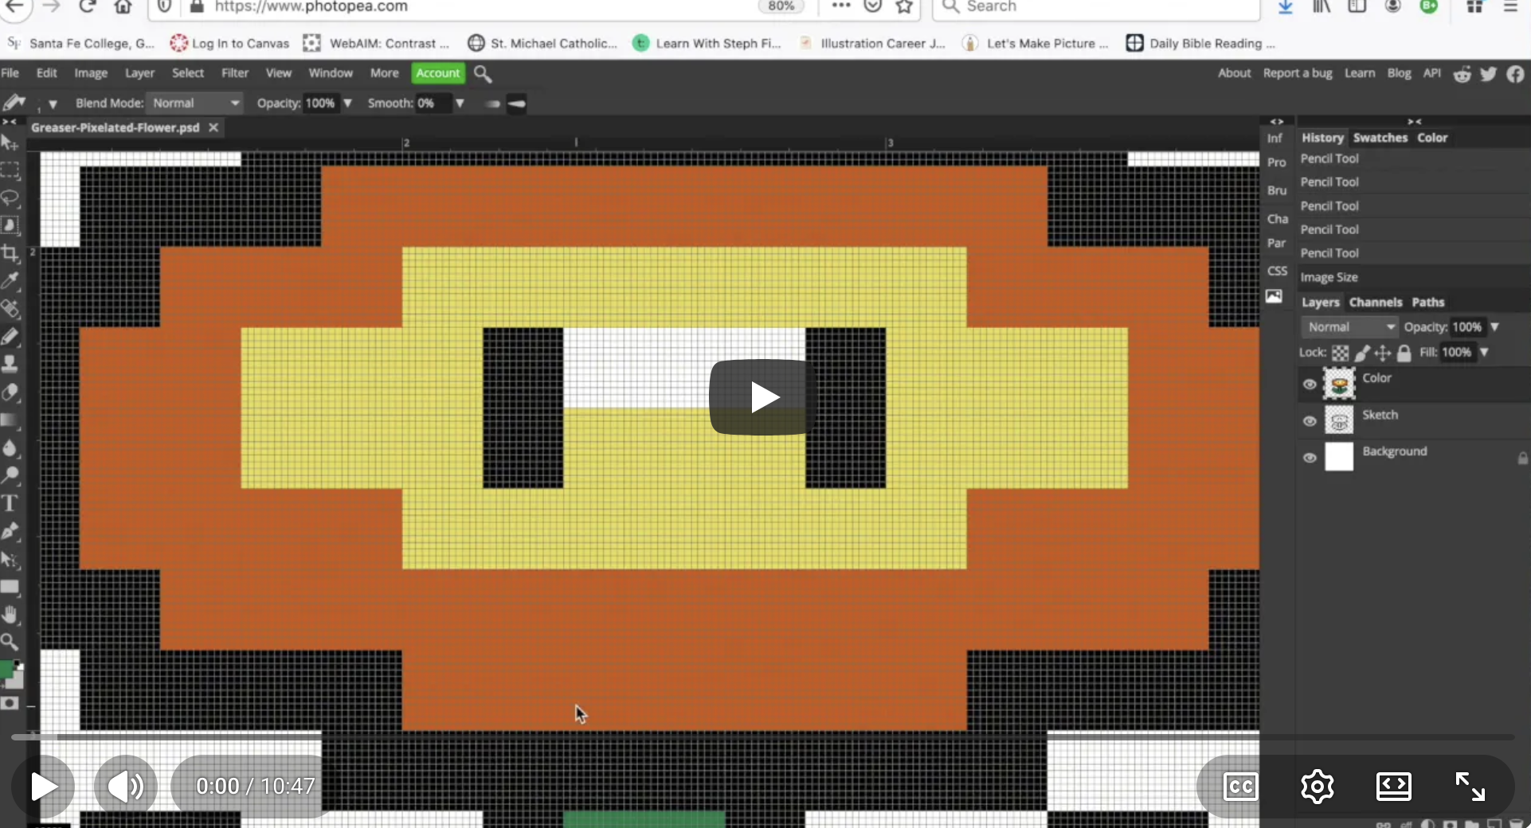Viewport: 1531px width, 828px height.
Task: Select the Eraser tool
Action: click(10, 392)
